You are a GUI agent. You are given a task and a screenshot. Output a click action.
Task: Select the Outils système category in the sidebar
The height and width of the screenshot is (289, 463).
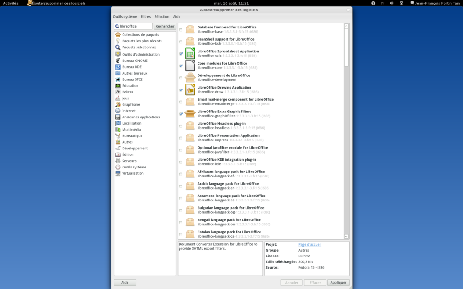pos(145,167)
